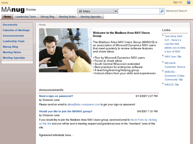
Task: Click the 9/13/2007 2:27 PM timestamp
Action: coord(147,96)
